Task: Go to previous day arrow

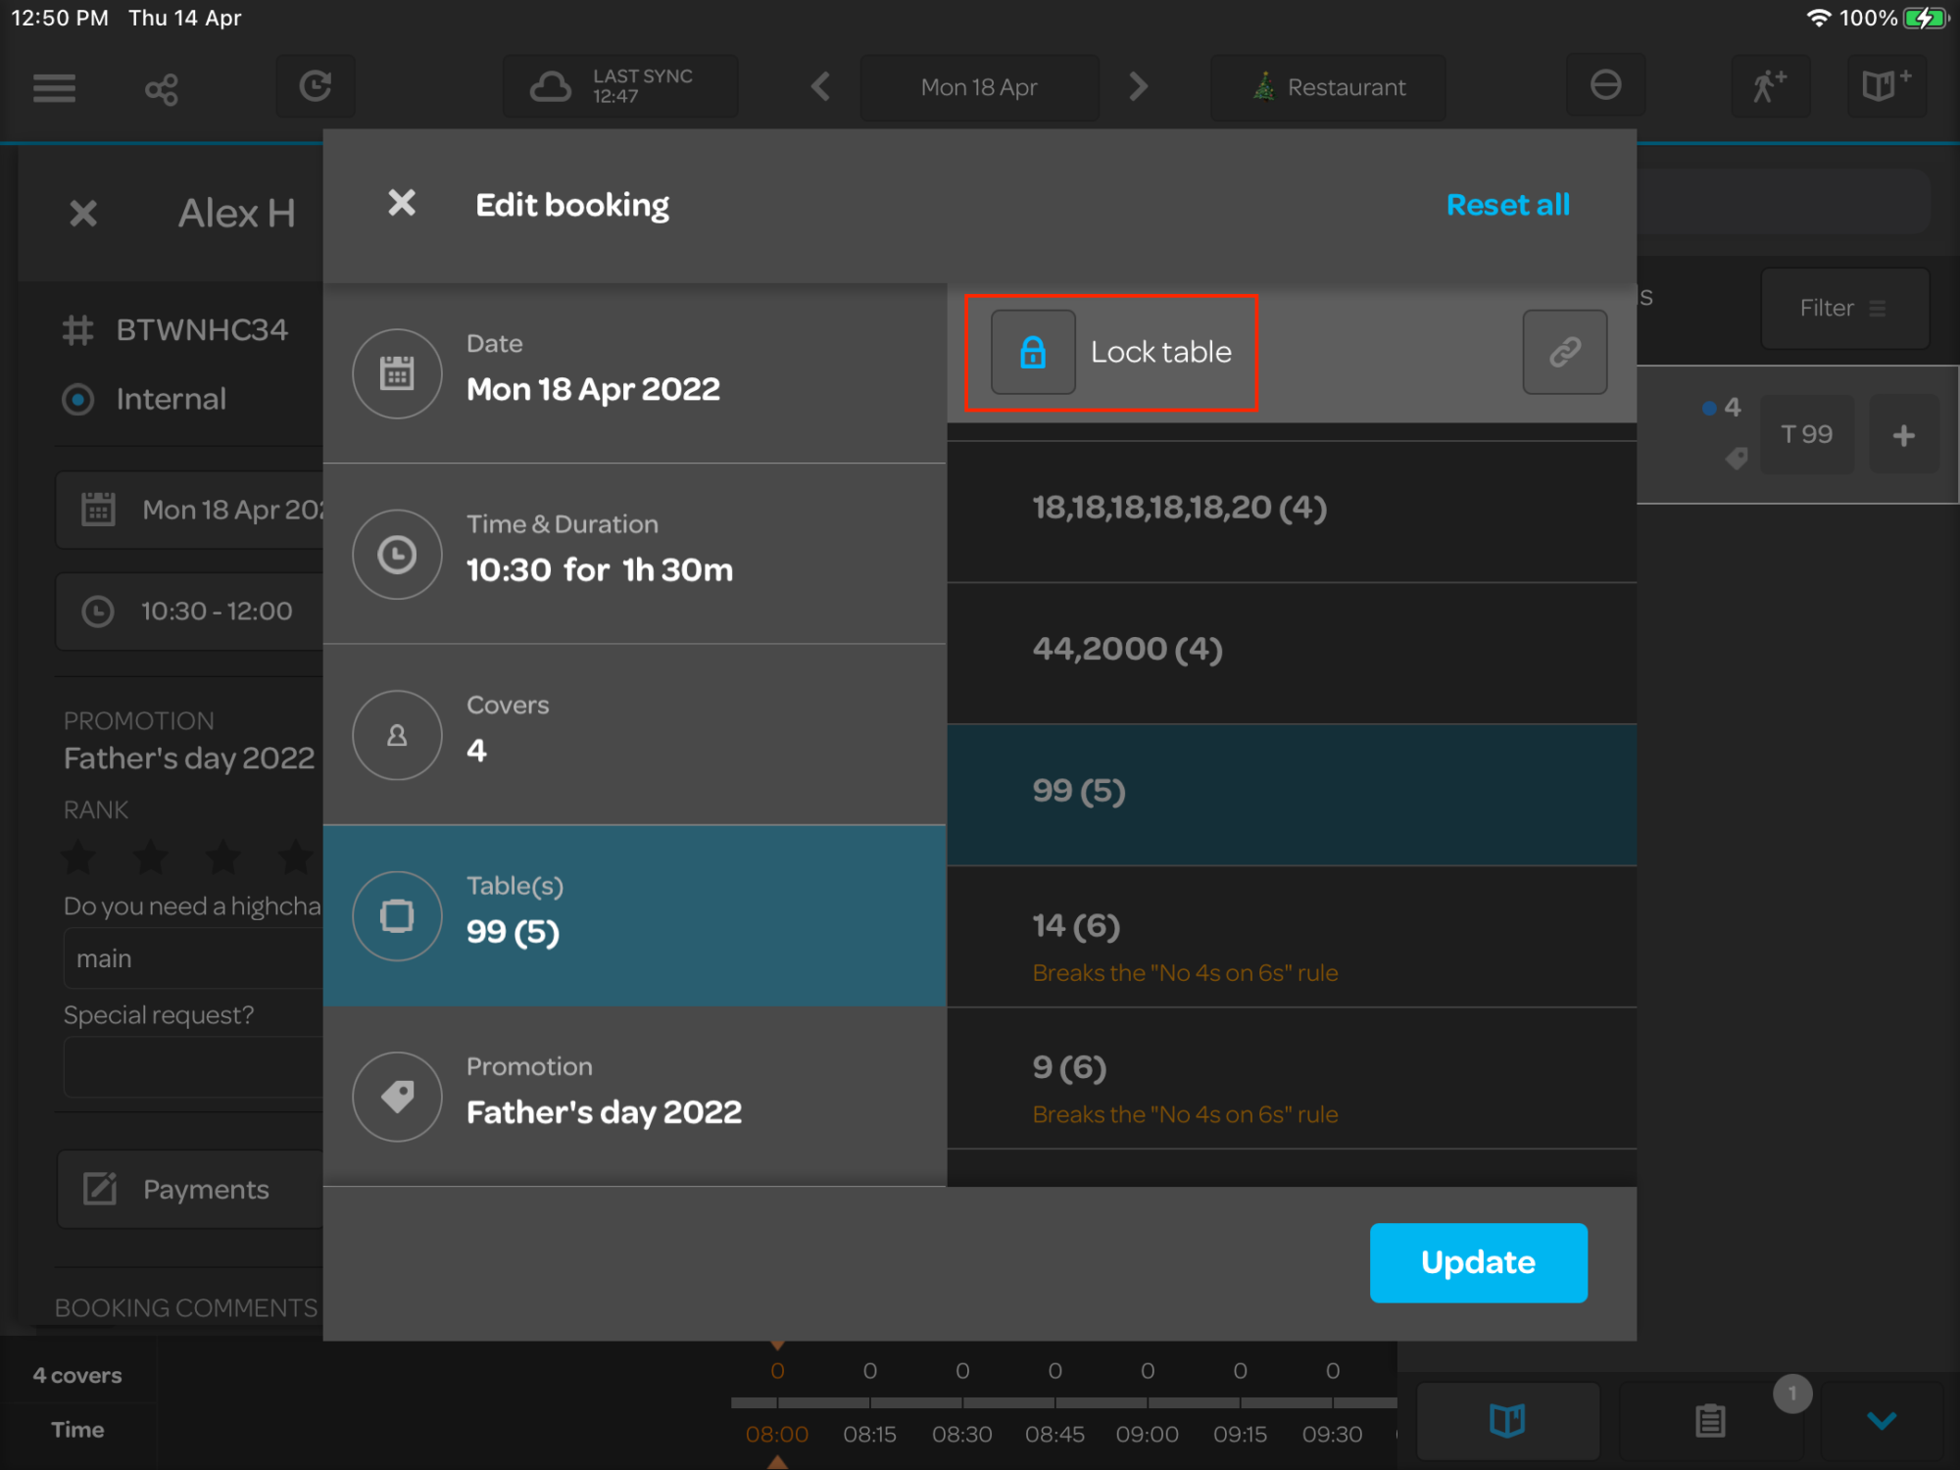Action: [x=821, y=86]
